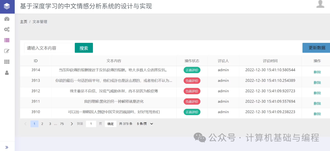Click timestamp 2022-12-30 15:41:10.580544
The width and height of the screenshot is (330, 151).
(x=270, y=70)
